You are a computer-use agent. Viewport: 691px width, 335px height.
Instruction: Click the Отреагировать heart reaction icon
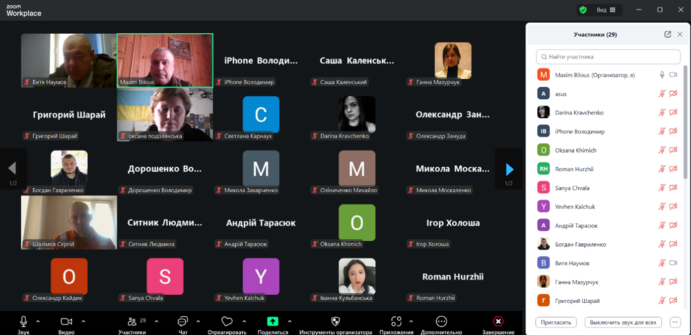pyautogui.click(x=227, y=321)
